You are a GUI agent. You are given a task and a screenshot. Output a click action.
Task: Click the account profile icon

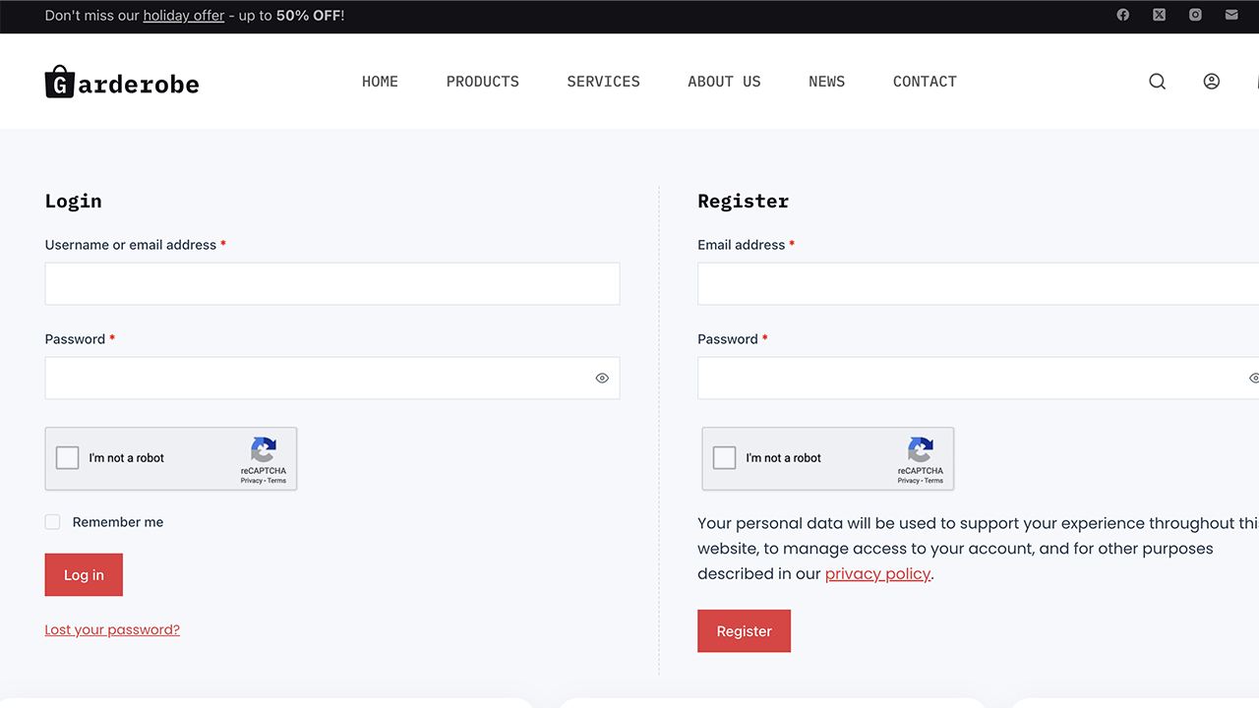tap(1211, 81)
